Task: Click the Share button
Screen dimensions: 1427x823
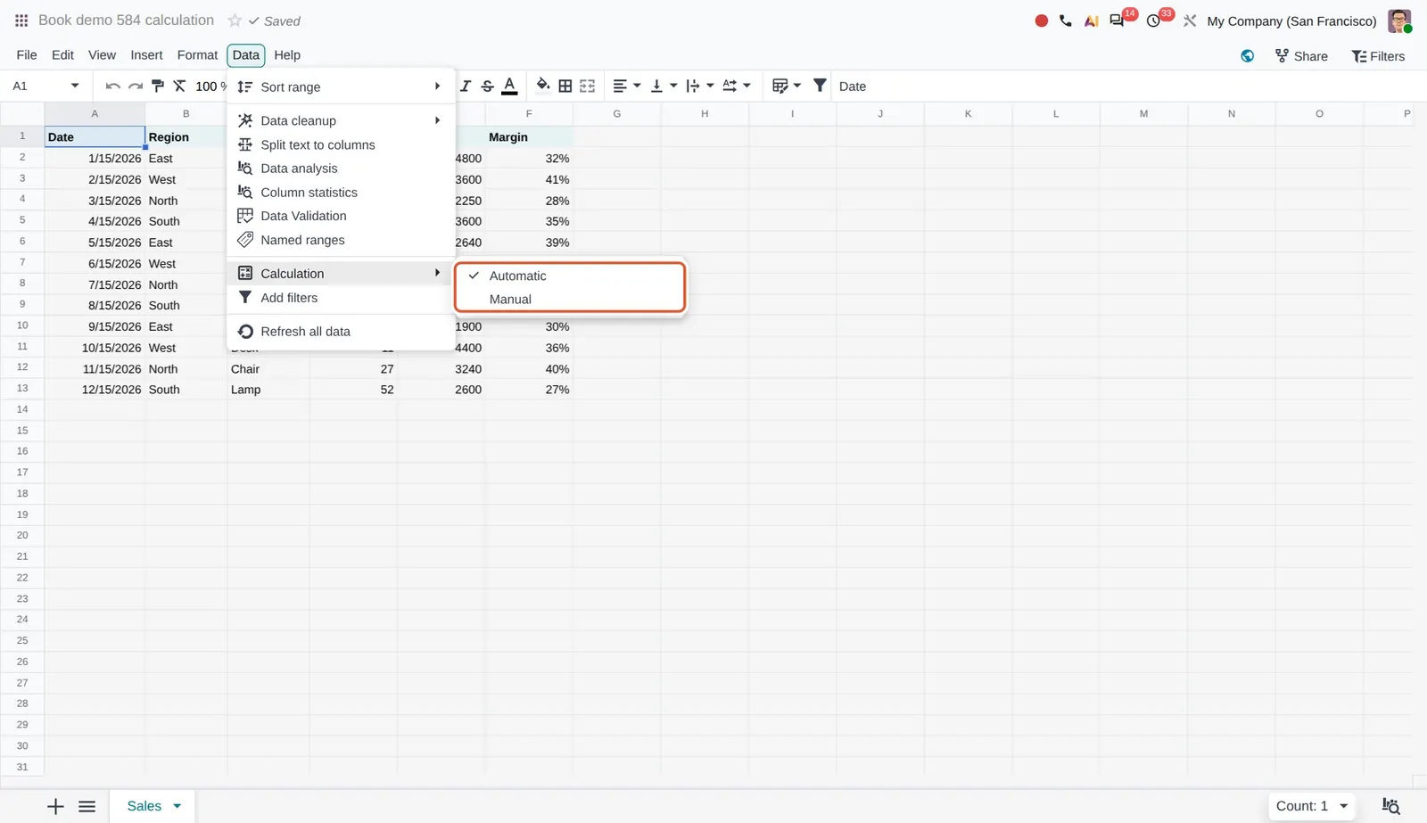Action: click(1301, 56)
